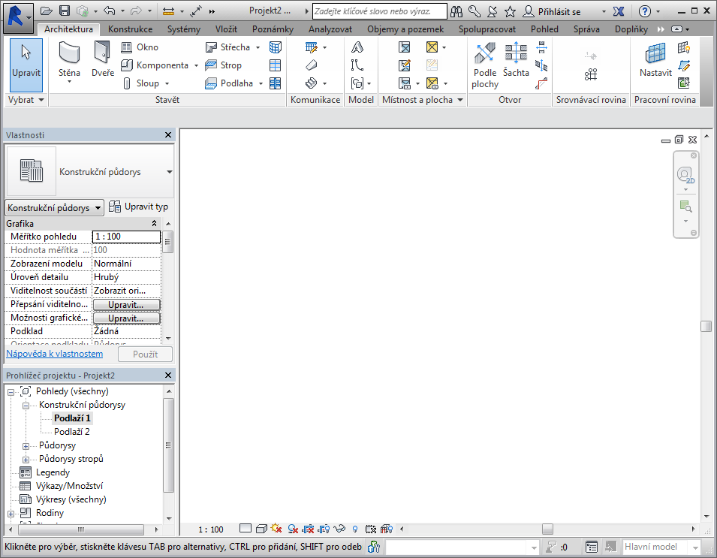The height and width of the screenshot is (558, 717).
Task: Toggle shadows off icon in view bar
Action: tap(293, 529)
